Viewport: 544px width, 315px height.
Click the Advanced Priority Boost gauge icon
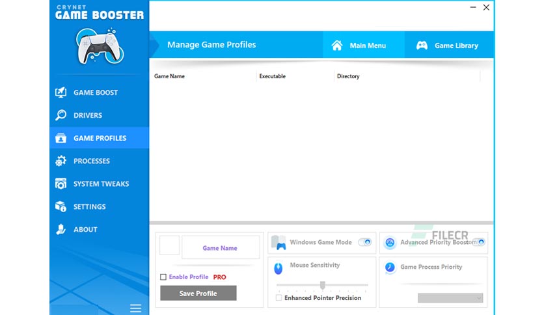coord(390,243)
